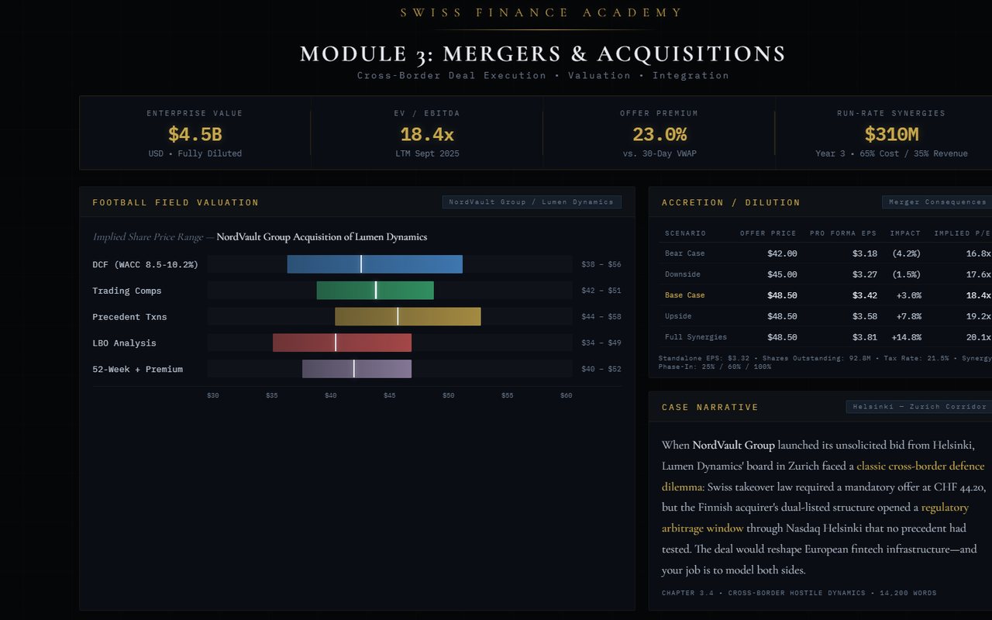Click the $44 – $58 range value

coord(601,317)
